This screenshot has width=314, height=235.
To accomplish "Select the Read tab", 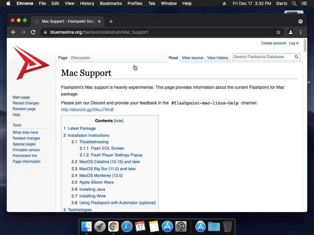I will [x=173, y=58].
